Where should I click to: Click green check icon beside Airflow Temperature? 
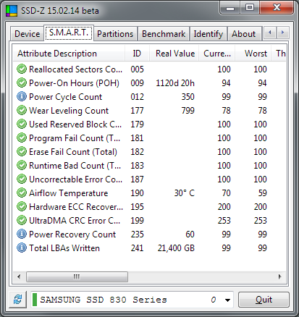[22, 193]
